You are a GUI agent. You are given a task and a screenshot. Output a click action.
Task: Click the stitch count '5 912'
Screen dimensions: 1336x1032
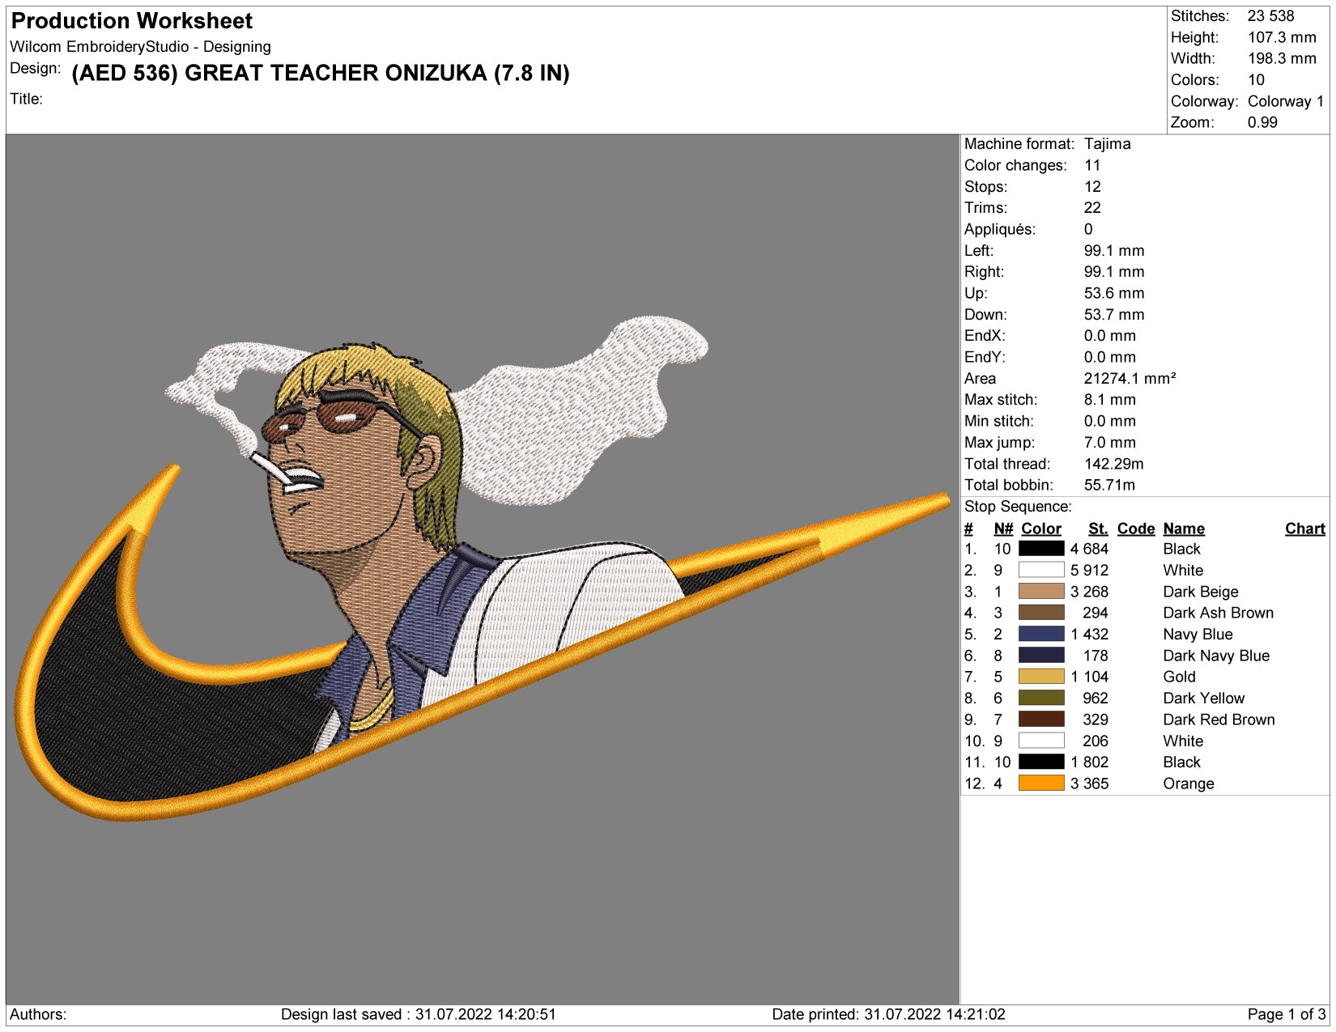[1089, 570]
